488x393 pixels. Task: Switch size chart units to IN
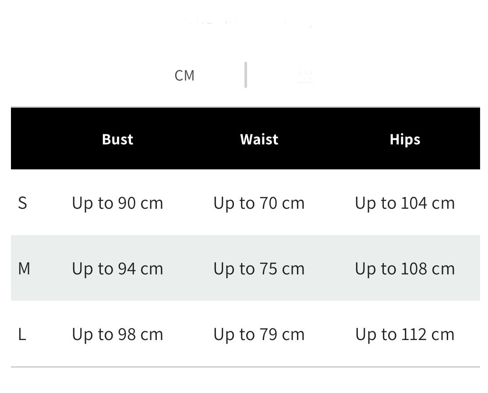[306, 76]
